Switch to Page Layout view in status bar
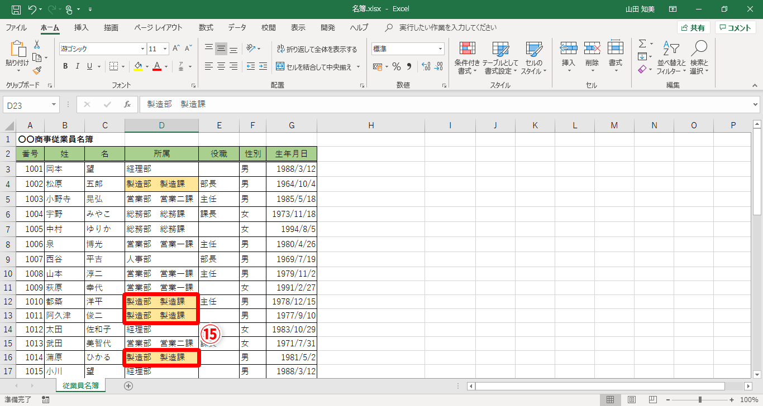 tap(631, 399)
